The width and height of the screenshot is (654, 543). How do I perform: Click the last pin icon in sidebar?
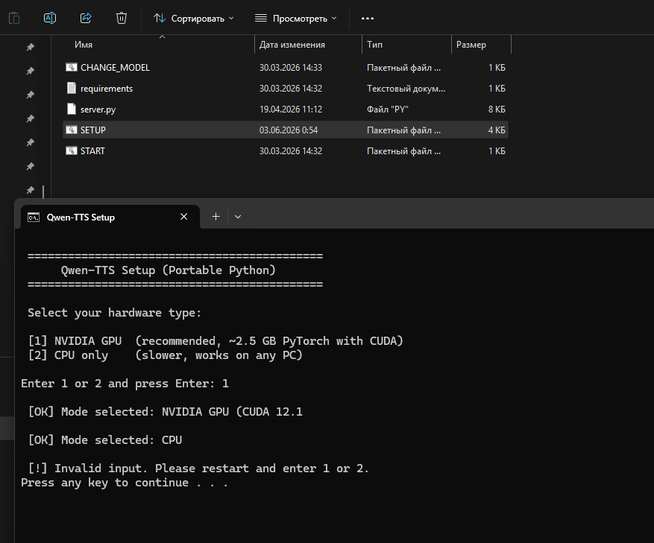click(31, 190)
